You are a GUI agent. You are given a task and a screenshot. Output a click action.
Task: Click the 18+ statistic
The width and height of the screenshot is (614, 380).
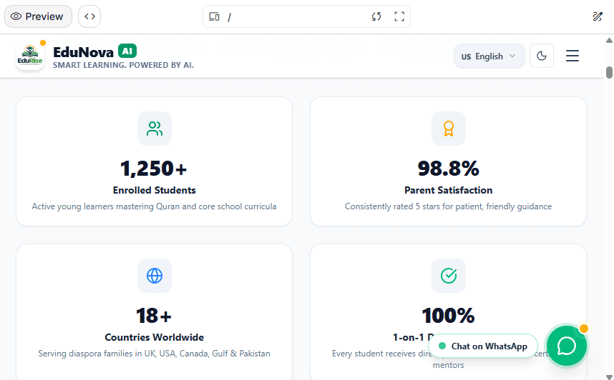tap(154, 316)
